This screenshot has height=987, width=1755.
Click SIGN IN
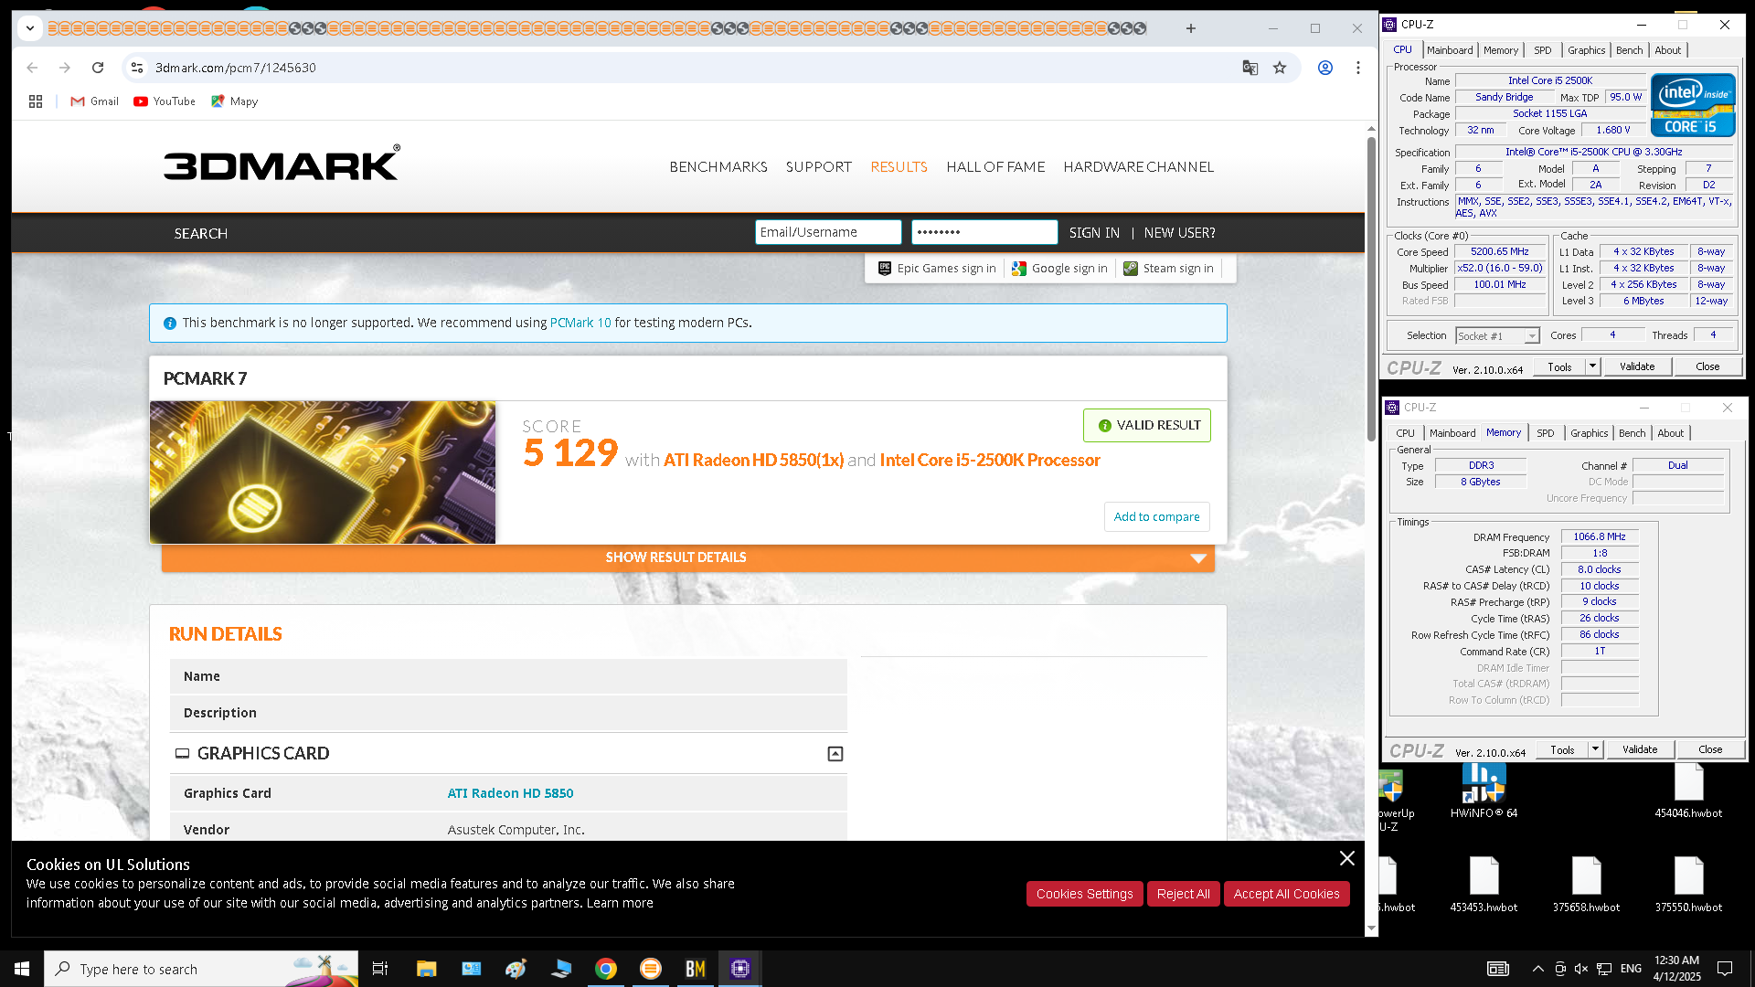(1094, 233)
